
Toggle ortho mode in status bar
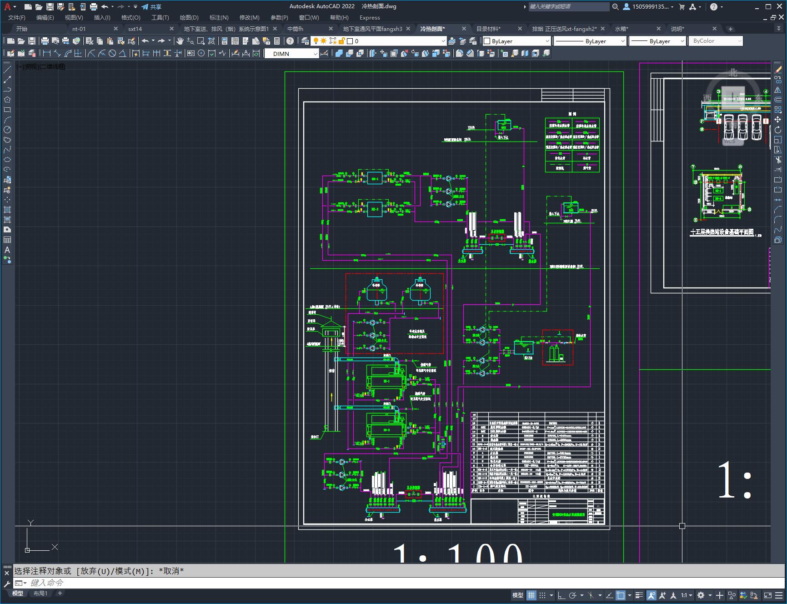click(x=561, y=595)
